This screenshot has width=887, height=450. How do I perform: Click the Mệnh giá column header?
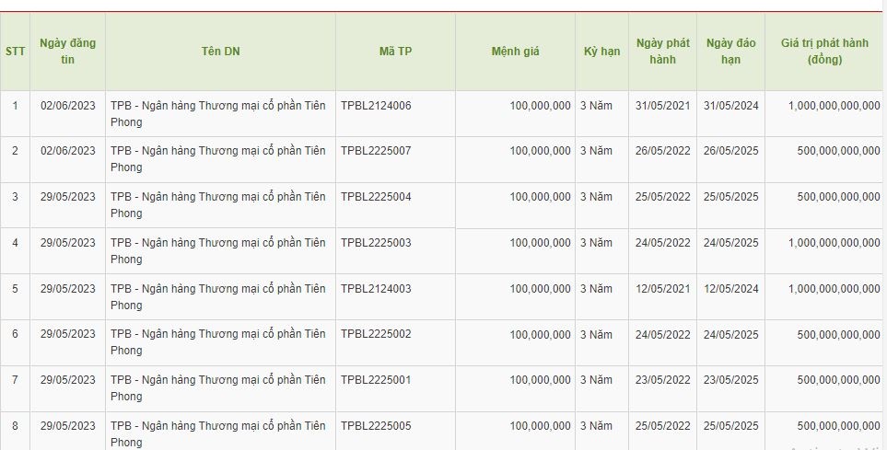[x=515, y=52]
